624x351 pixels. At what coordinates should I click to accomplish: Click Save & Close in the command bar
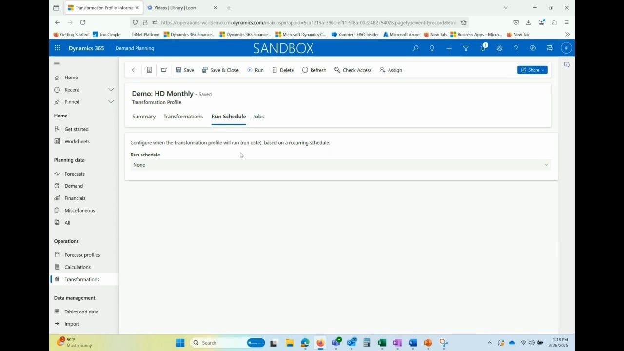(220, 70)
